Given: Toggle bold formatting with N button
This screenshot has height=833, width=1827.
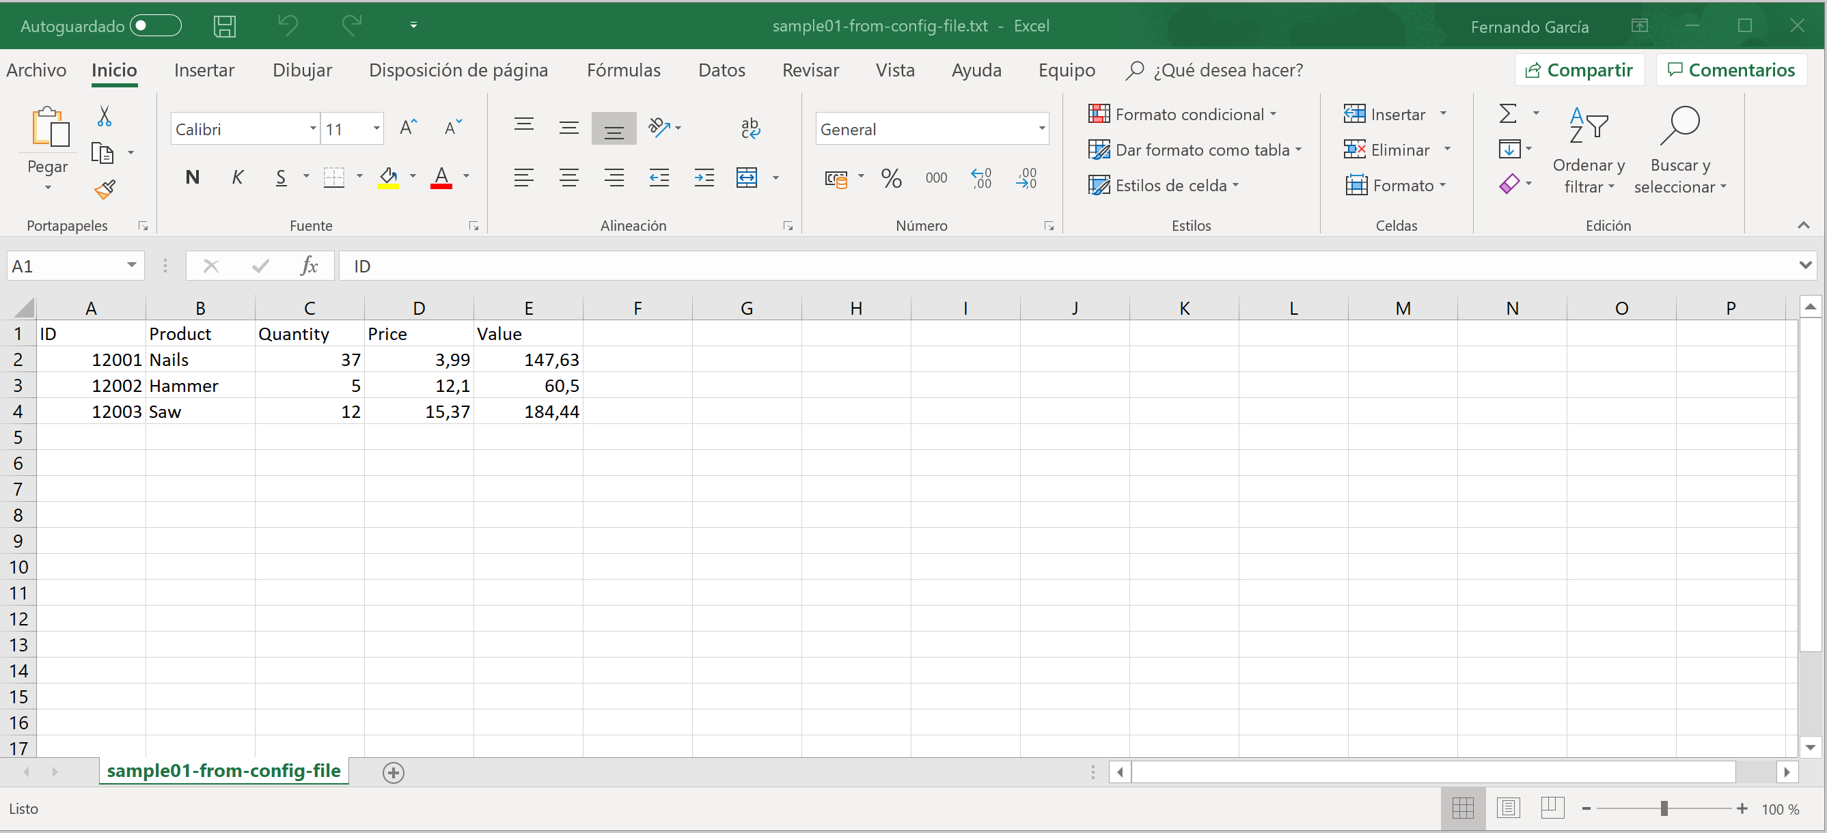Looking at the screenshot, I should click(192, 178).
